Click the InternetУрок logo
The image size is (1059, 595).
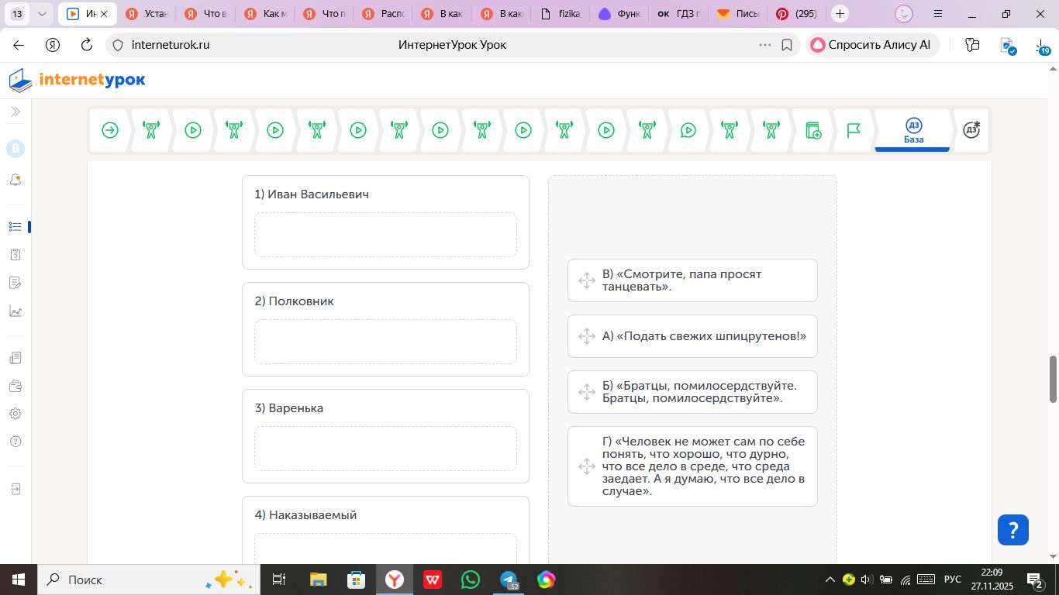pos(77,80)
